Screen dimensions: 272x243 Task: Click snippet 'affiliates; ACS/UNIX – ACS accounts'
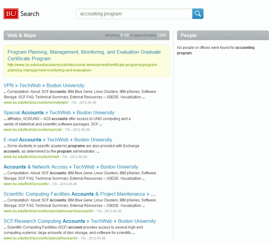click(x=67, y=121)
